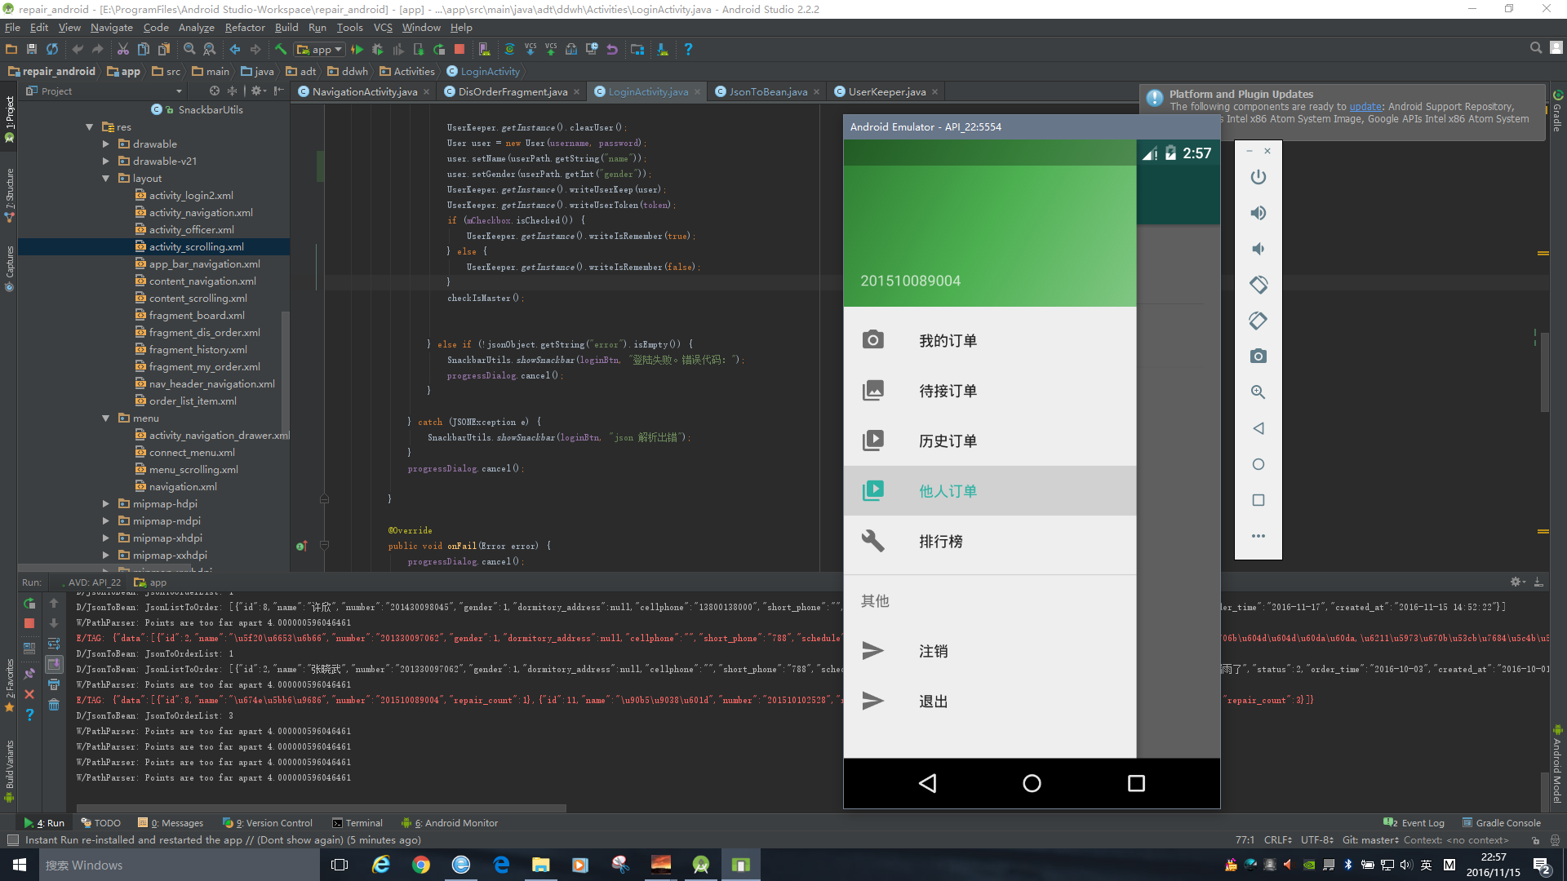The height and width of the screenshot is (881, 1567).
Task: Save all files with the floppy disk icon
Action: click(32, 50)
